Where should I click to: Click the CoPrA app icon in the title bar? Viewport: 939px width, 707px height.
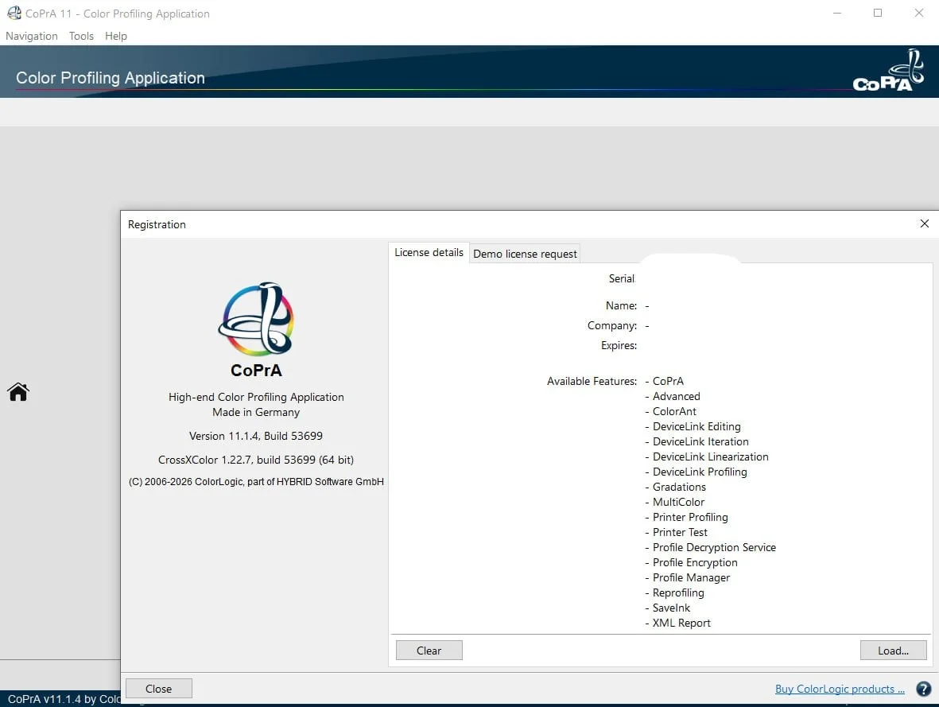coord(14,13)
